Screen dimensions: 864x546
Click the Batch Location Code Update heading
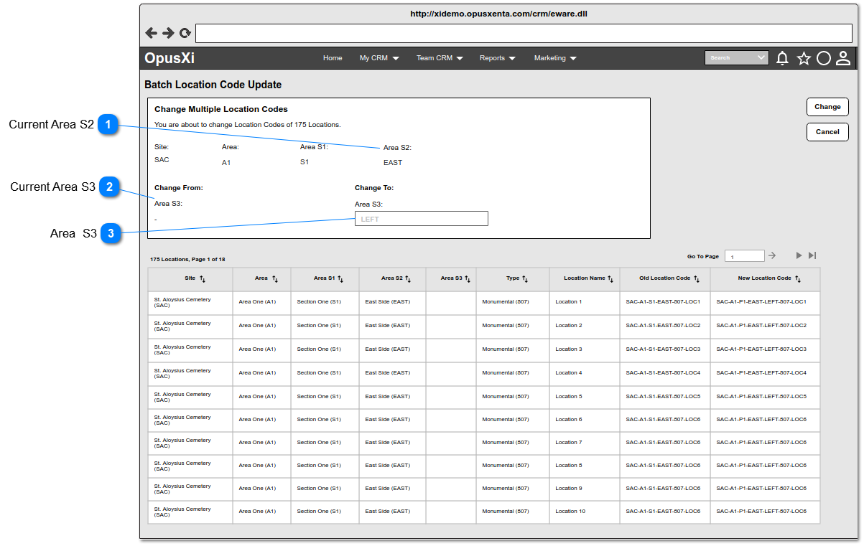[213, 85]
